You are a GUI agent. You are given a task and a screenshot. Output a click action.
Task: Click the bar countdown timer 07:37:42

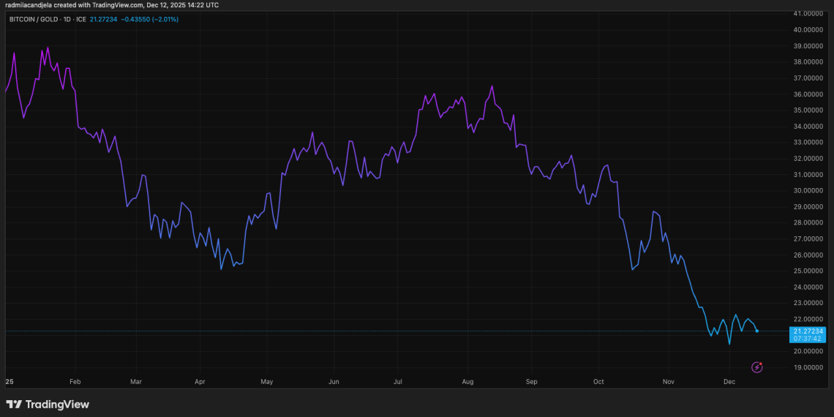808,339
